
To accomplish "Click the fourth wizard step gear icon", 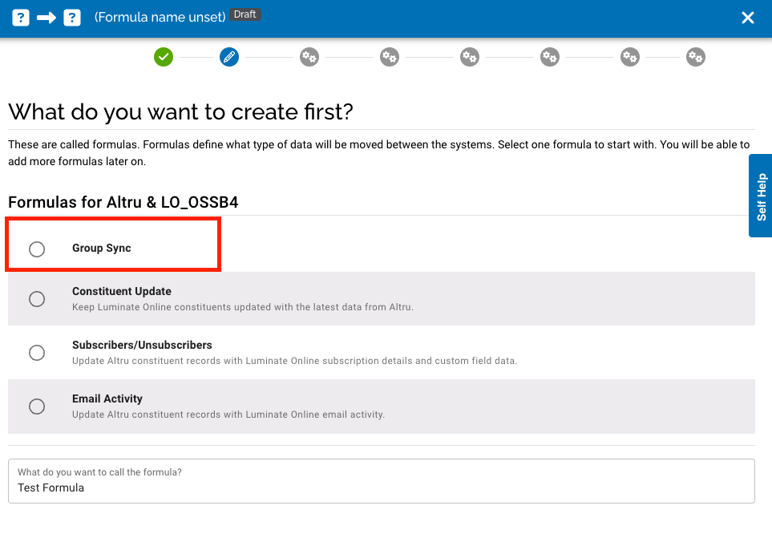I will pyautogui.click(x=390, y=57).
